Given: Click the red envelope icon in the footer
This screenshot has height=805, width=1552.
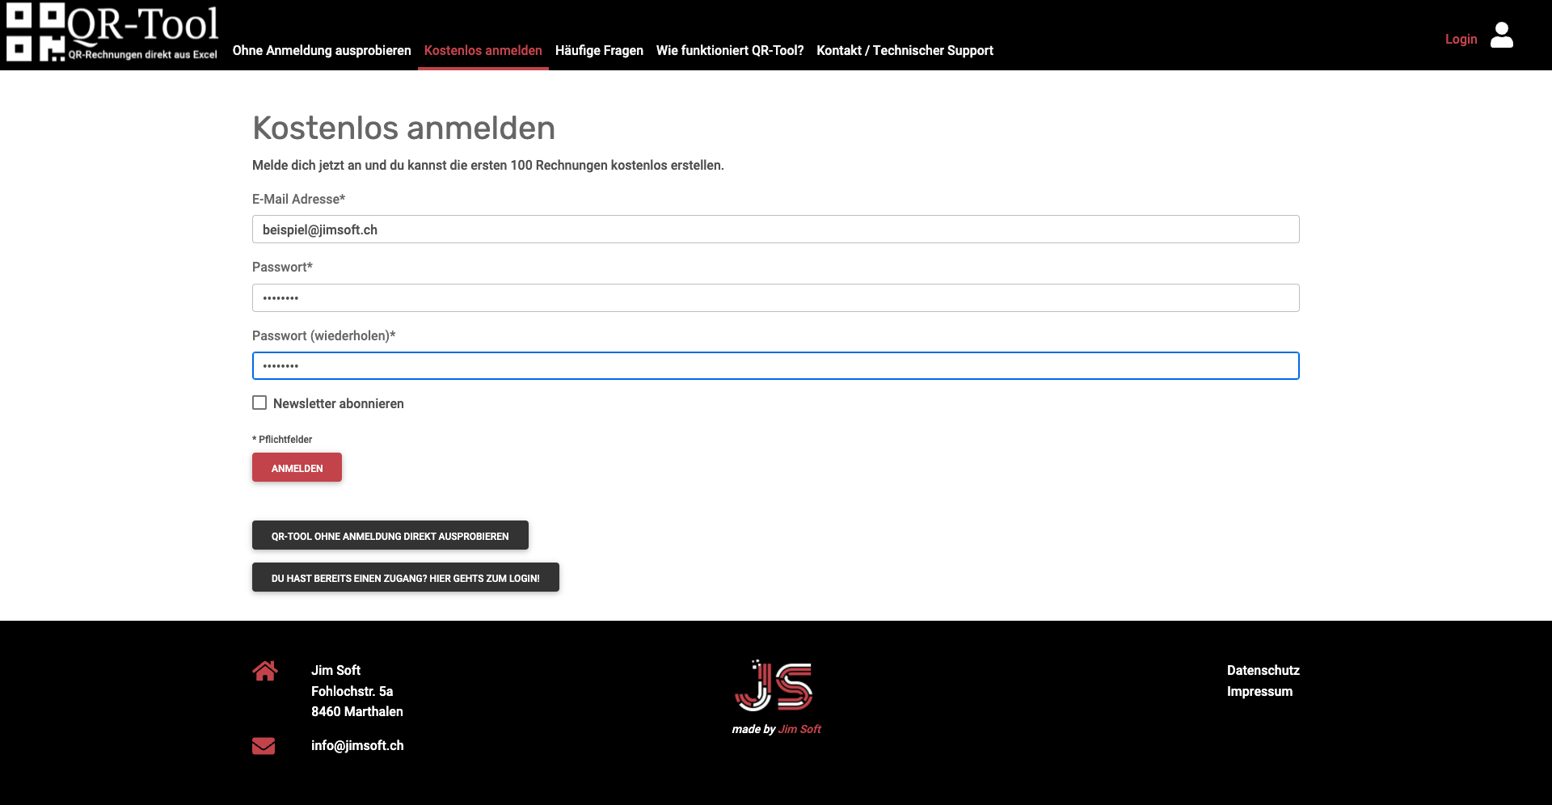Looking at the screenshot, I should click(x=264, y=746).
